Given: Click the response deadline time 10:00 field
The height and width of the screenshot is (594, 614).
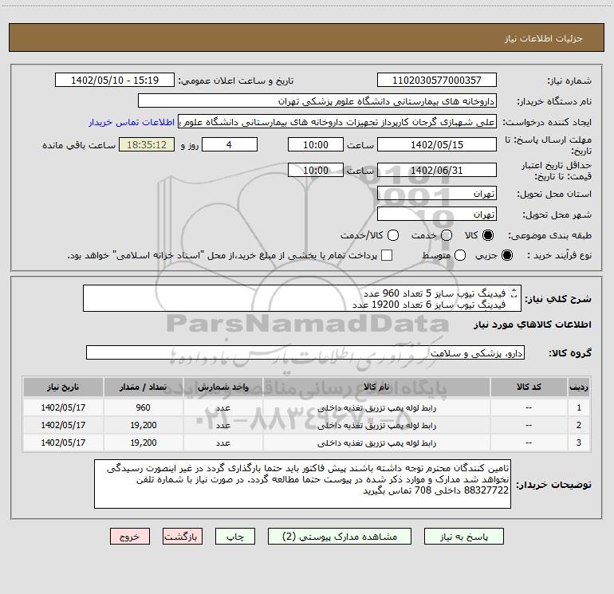Looking at the screenshot, I should (316, 144).
